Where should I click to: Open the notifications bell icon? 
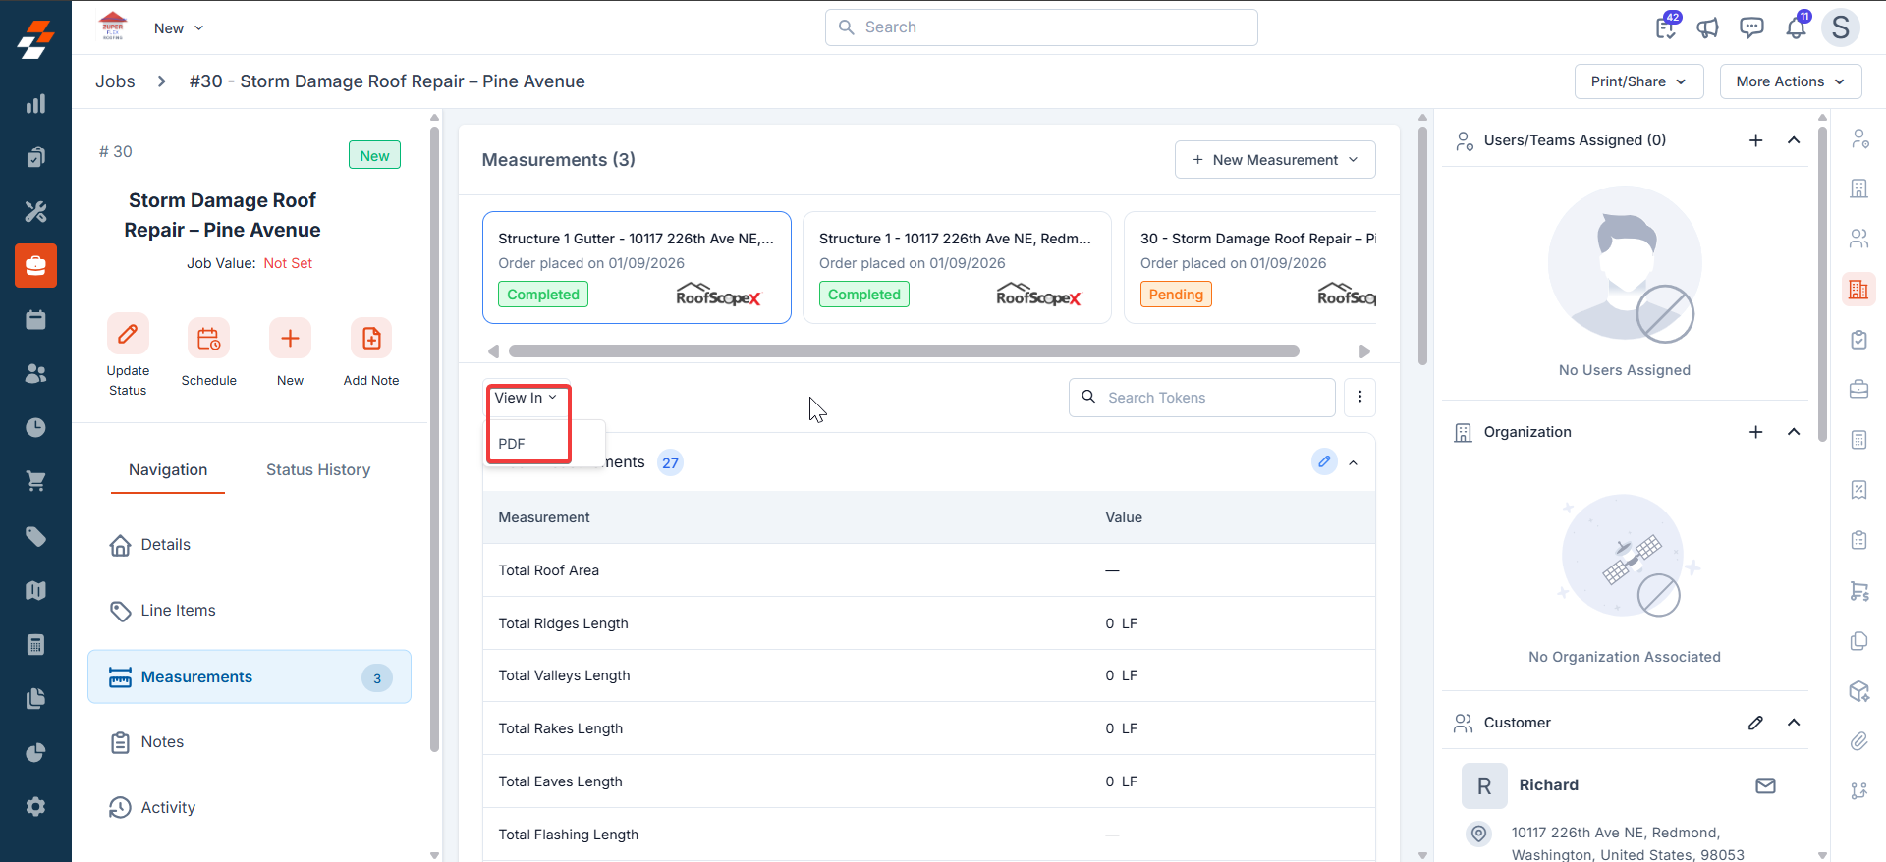1796,27
